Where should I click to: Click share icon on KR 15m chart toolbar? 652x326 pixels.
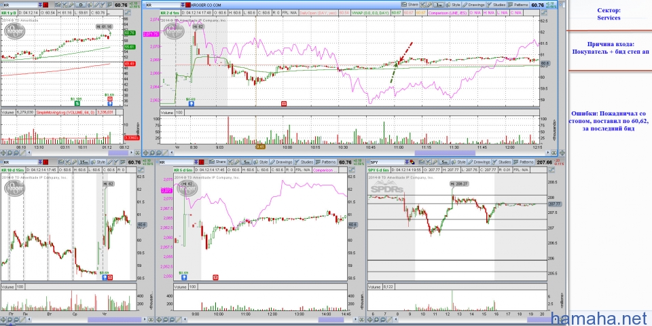(x=60, y=162)
